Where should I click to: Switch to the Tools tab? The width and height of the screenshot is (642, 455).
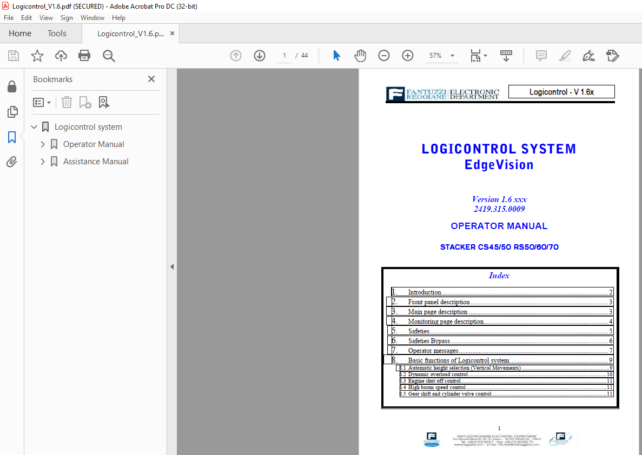[57, 34]
